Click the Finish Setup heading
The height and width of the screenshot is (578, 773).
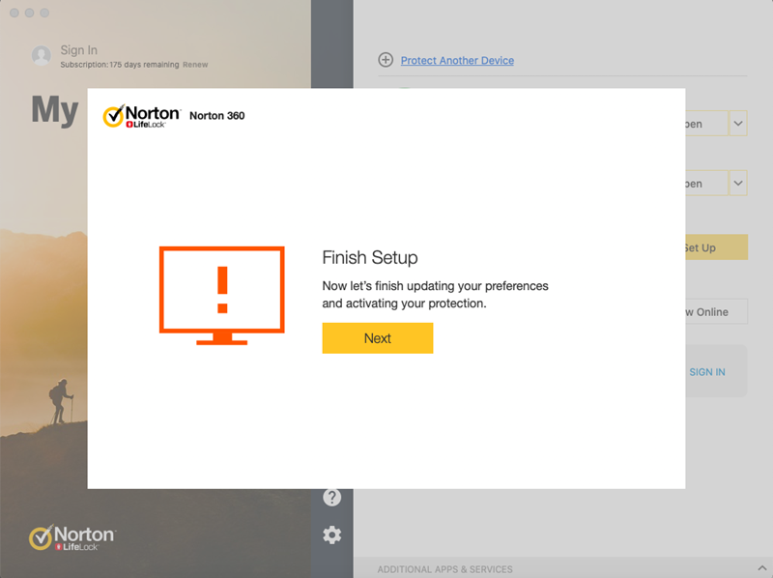pyautogui.click(x=370, y=257)
